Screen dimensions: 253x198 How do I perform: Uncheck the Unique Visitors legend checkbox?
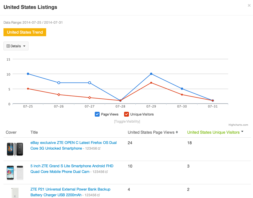126,114
